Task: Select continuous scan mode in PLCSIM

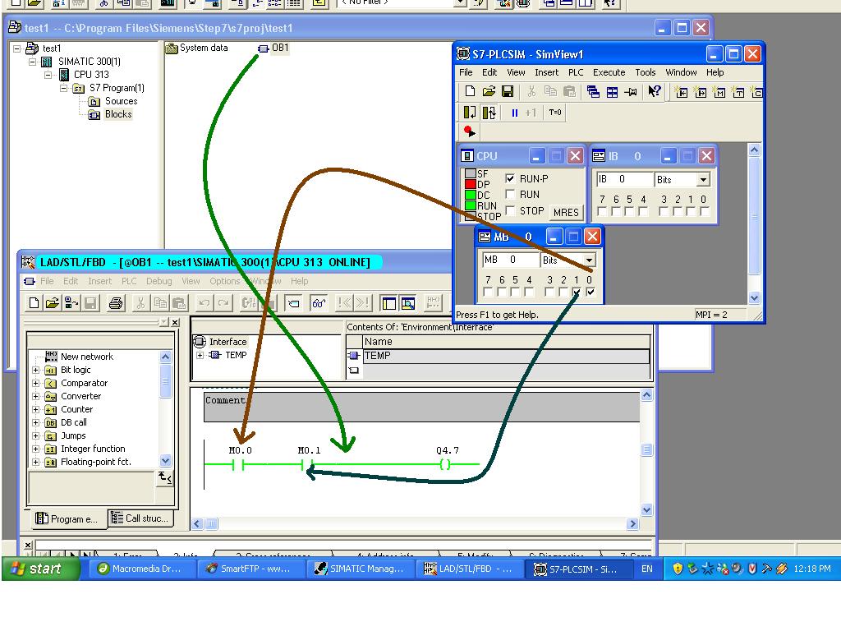Action: (x=489, y=112)
